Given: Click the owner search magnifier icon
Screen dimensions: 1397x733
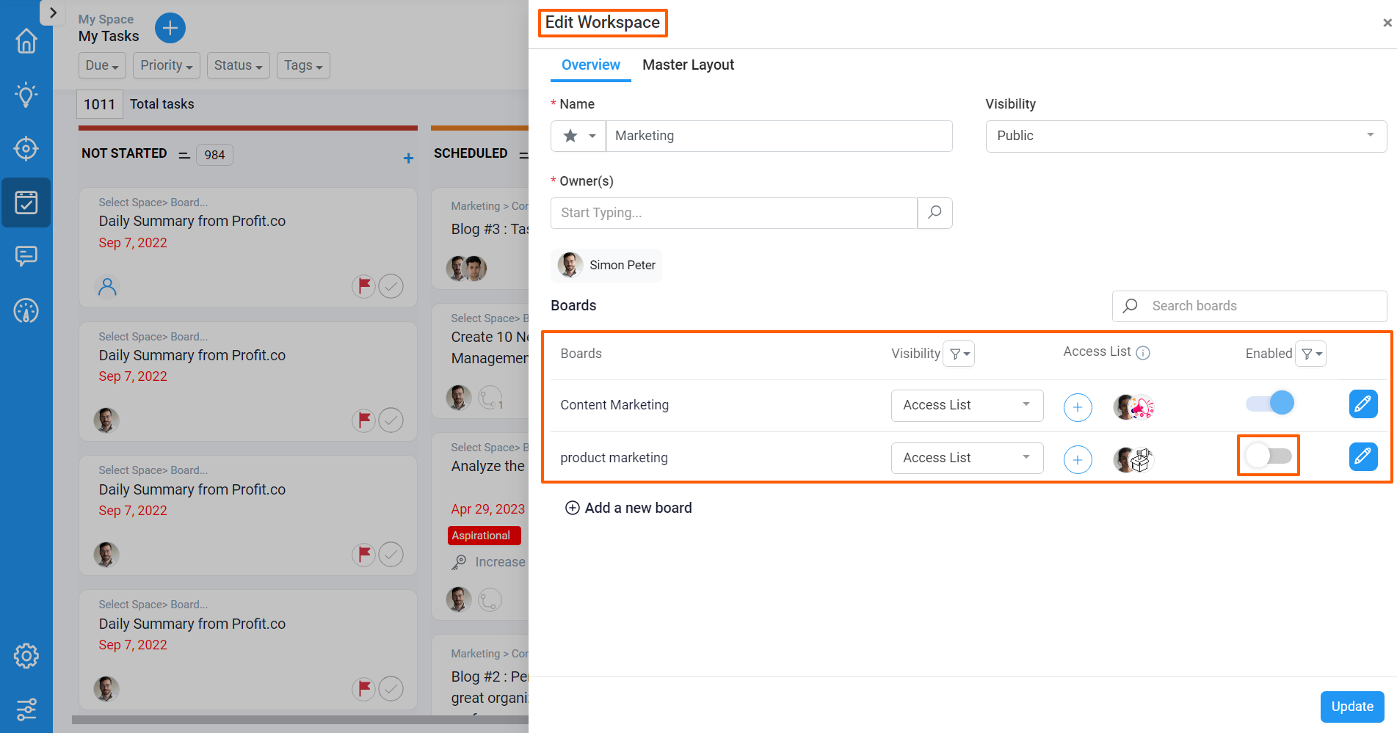Looking at the screenshot, I should coord(935,213).
